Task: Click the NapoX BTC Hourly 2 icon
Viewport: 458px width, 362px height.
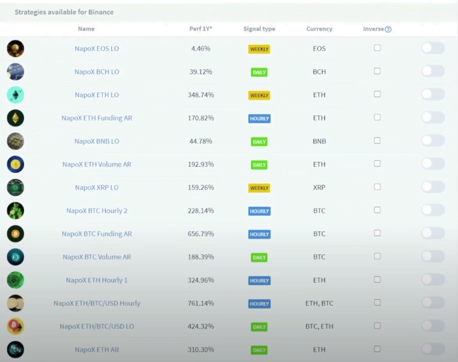Action: pyautogui.click(x=15, y=211)
